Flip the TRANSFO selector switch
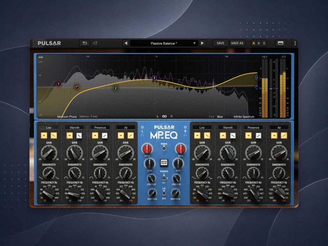Viewport: 328px width, 246px height. tap(164, 178)
